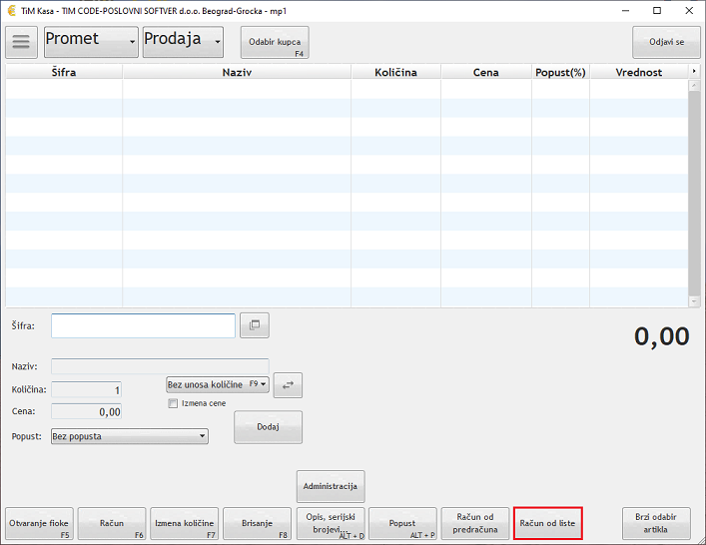Open the Prodaja dropdown
This screenshot has width=706, height=545.
pos(183,40)
